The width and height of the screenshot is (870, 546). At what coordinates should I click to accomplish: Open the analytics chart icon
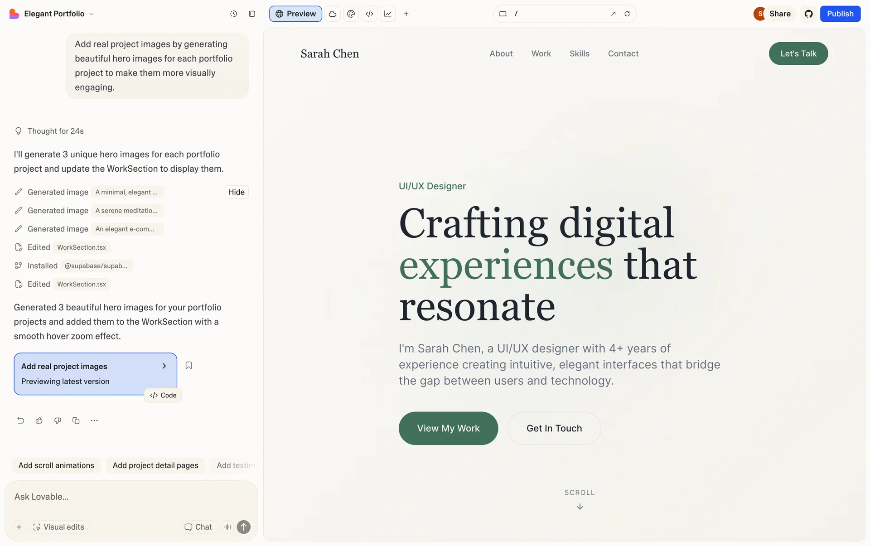(x=388, y=14)
